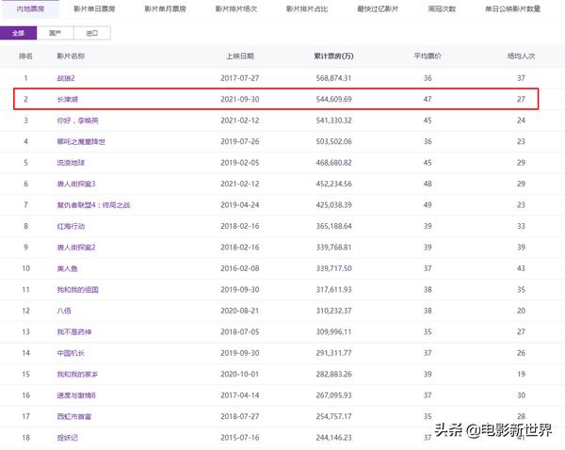Click the box office value 365,188.64

tap(333, 226)
